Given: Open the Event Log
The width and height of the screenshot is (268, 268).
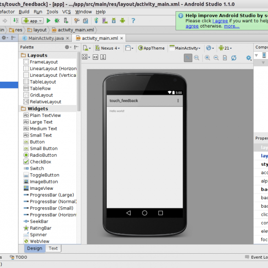Looking at the screenshot, I should click(256, 257).
